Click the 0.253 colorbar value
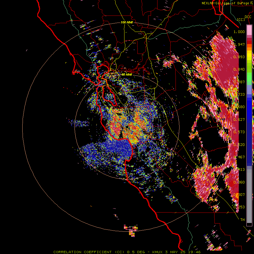254x254 pixels. 239,207
